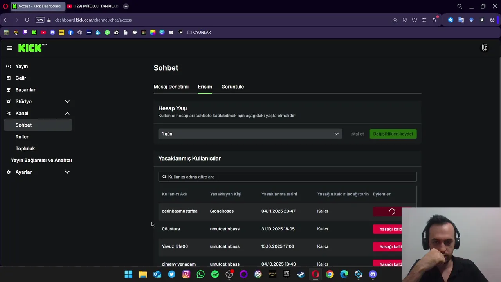501x282 pixels.
Task: Open the Google Translate extension icon
Action: 461,20
